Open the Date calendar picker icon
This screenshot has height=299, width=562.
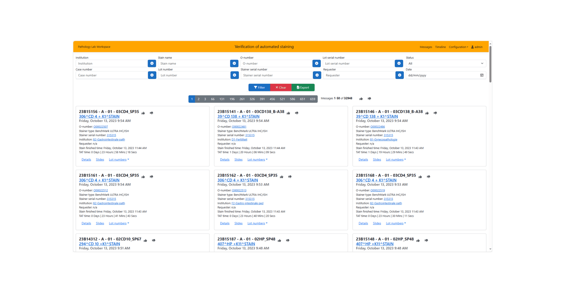pos(482,75)
